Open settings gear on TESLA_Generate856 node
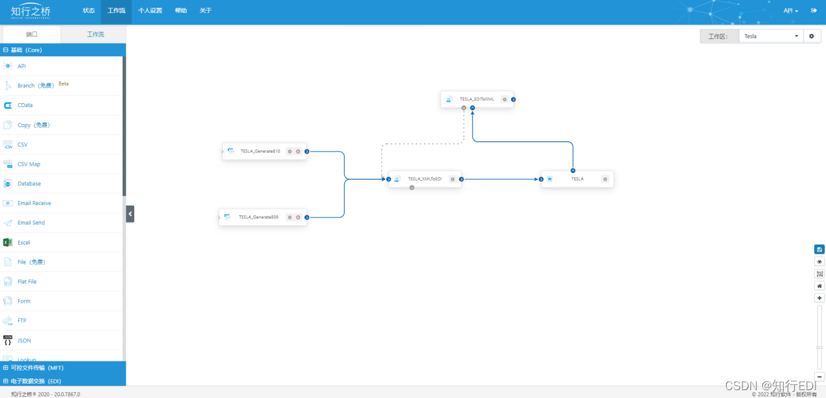This screenshot has width=826, height=398. [290, 217]
